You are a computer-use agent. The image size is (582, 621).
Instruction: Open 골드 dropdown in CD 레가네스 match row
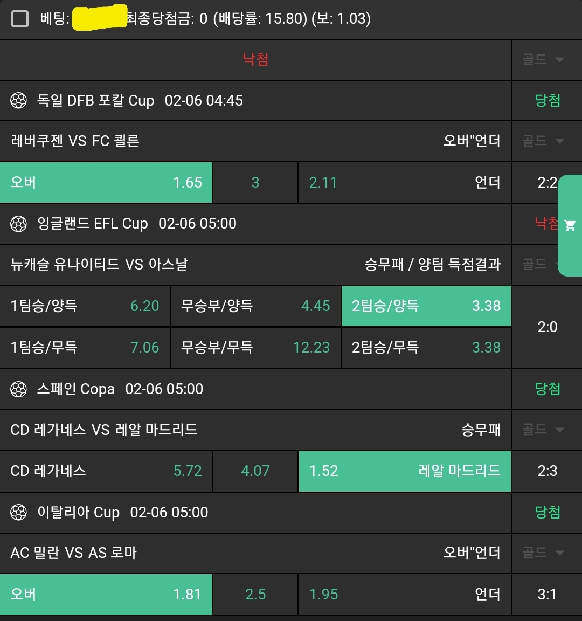(x=543, y=430)
